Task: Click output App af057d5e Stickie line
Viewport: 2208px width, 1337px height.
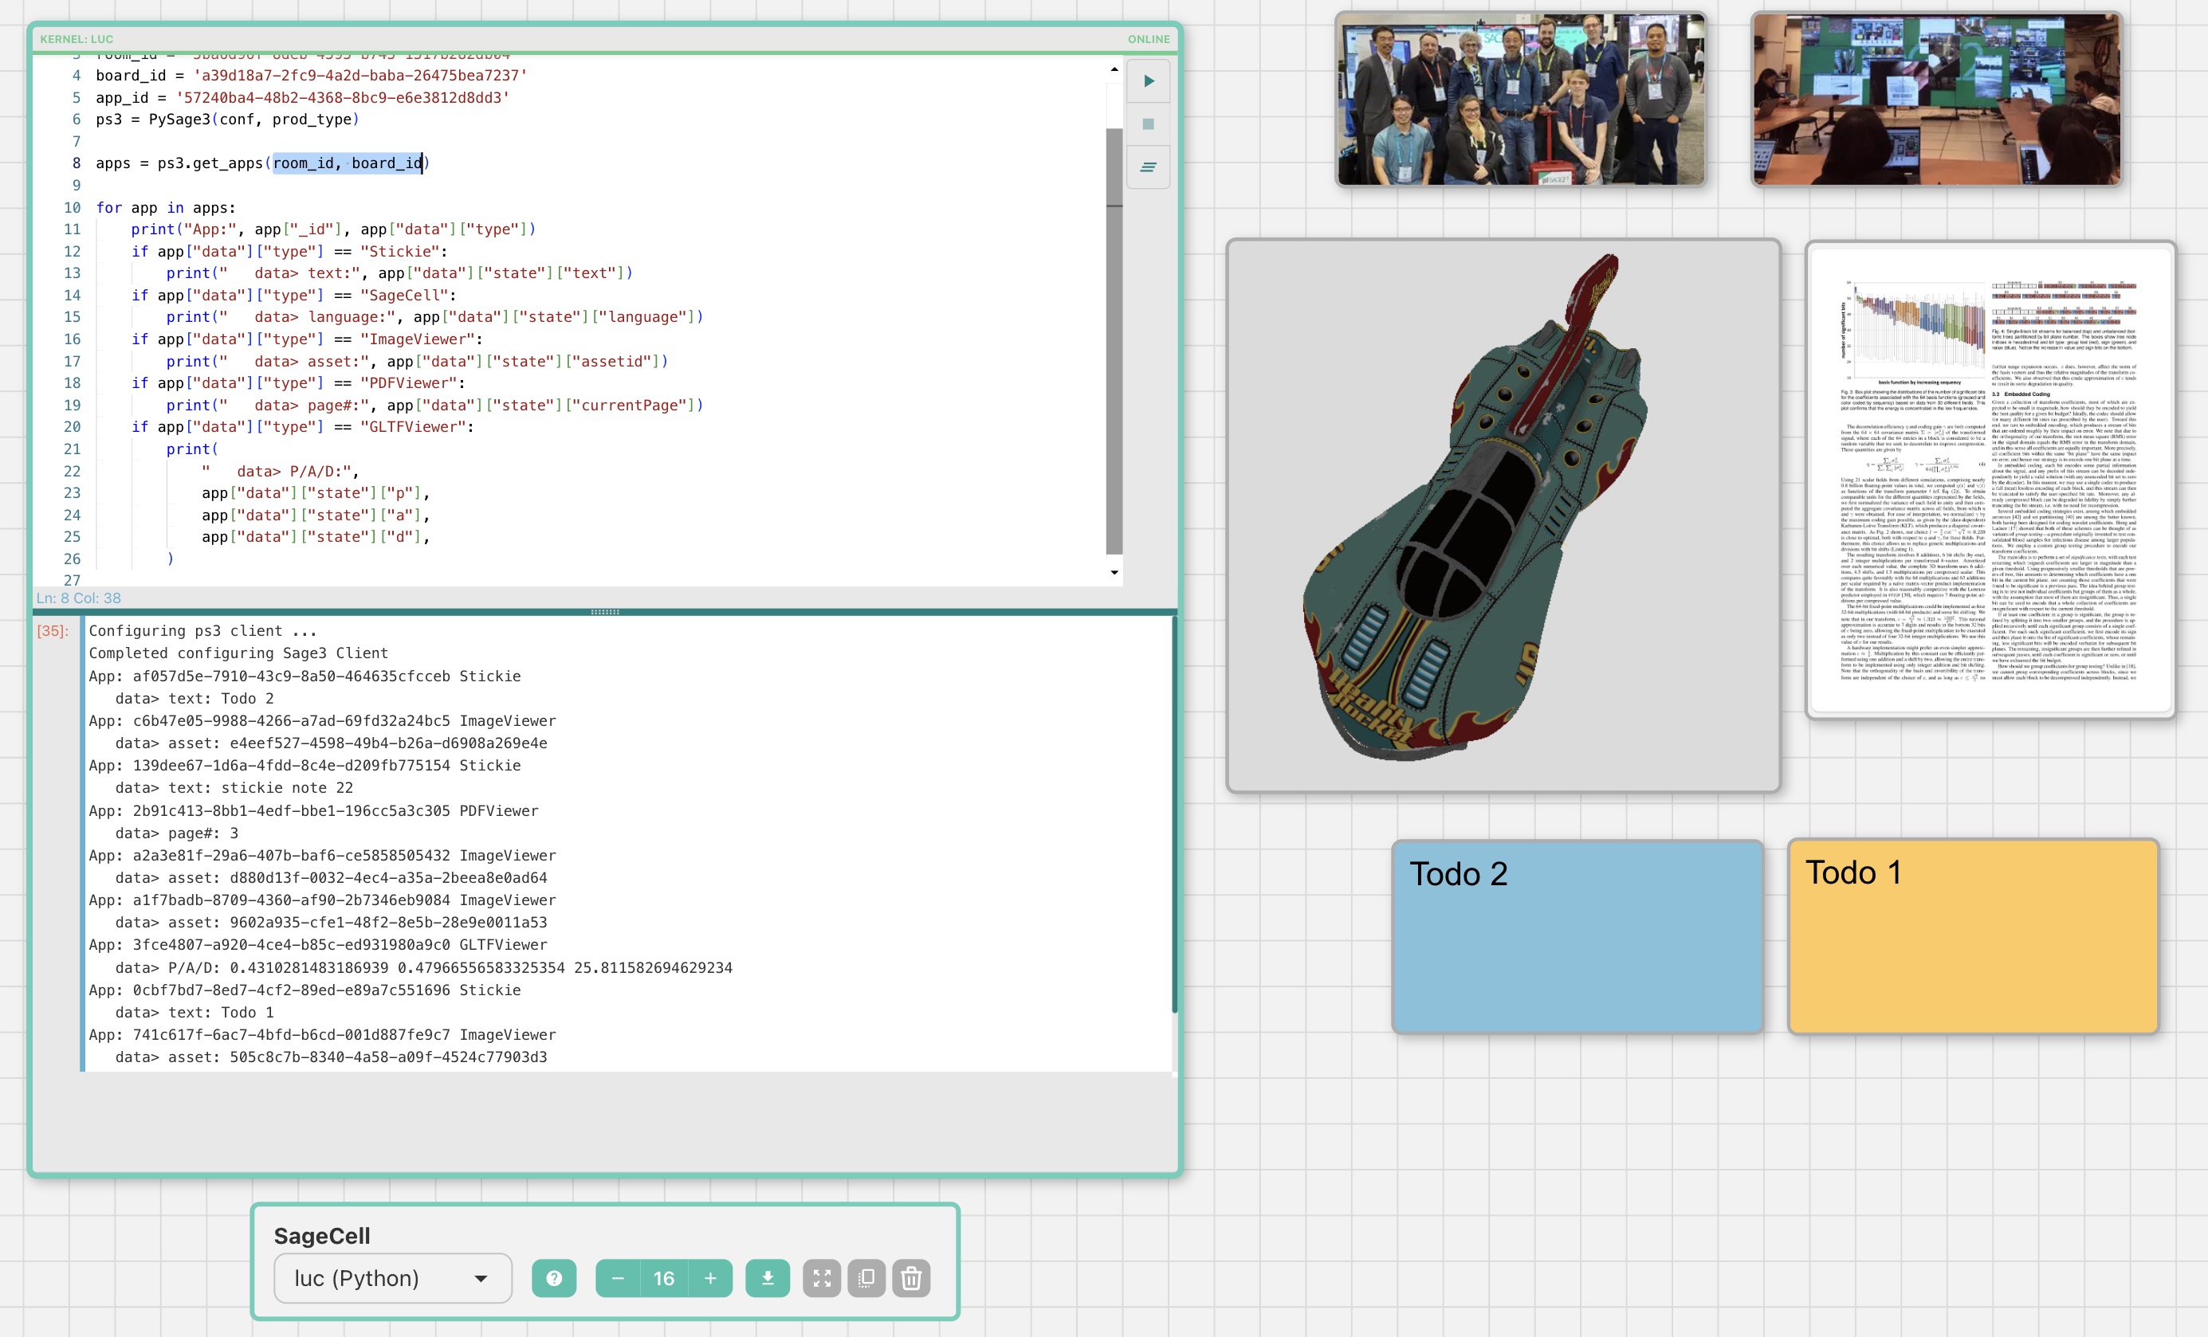Action: (304, 676)
